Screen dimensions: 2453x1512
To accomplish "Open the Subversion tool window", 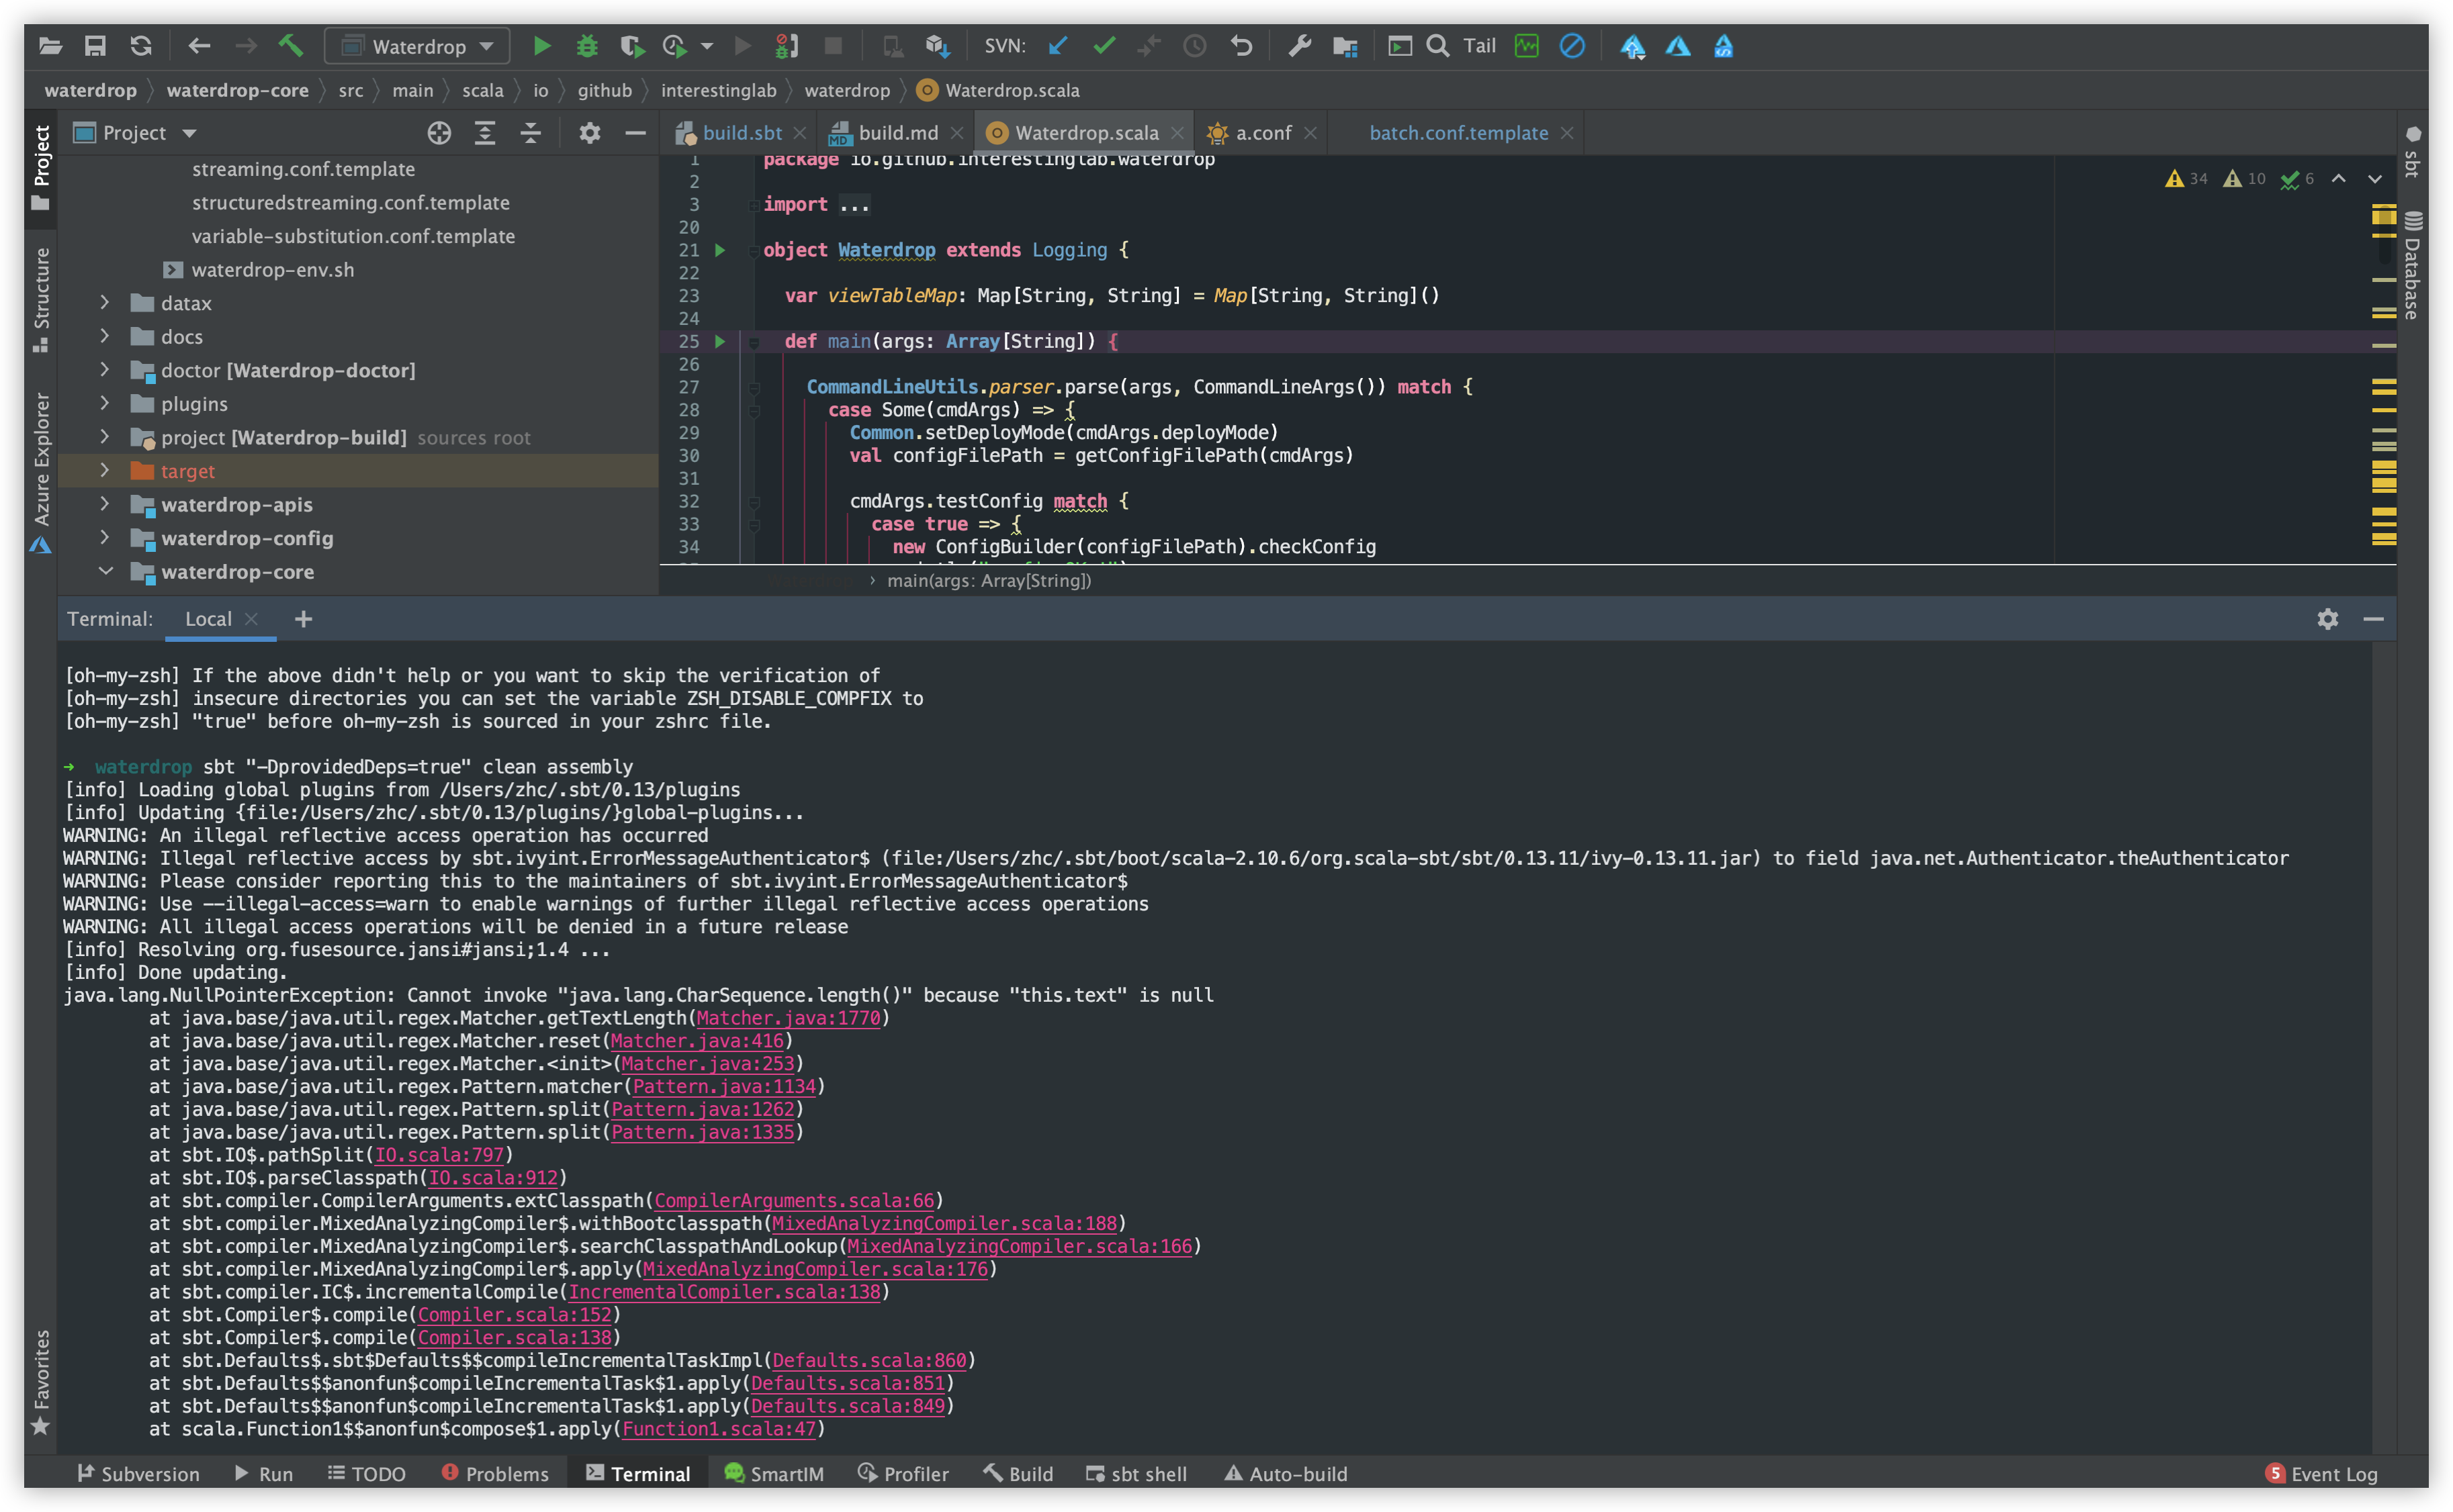I will (x=138, y=1473).
